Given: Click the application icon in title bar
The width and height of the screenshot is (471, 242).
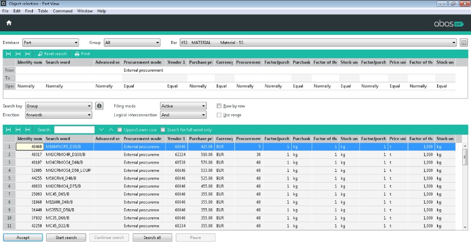Looking at the screenshot, I should tap(4, 4).
